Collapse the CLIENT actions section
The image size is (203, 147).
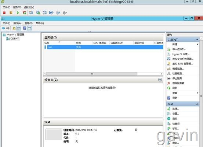point(197,40)
